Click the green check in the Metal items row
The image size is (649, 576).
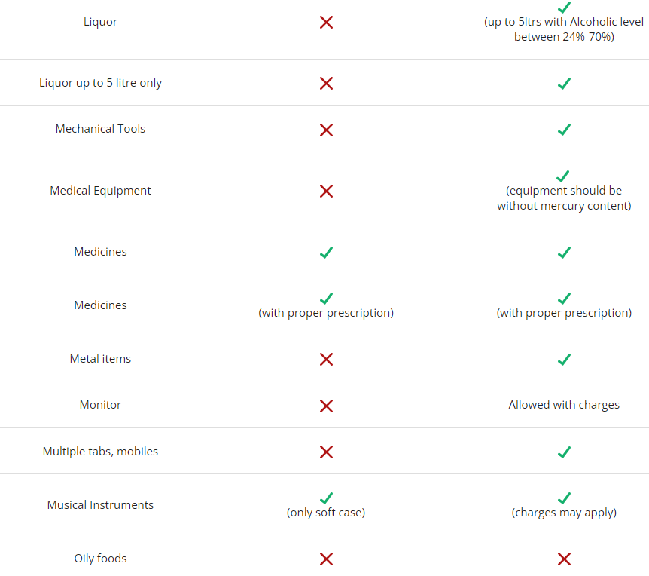pos(564,360)
